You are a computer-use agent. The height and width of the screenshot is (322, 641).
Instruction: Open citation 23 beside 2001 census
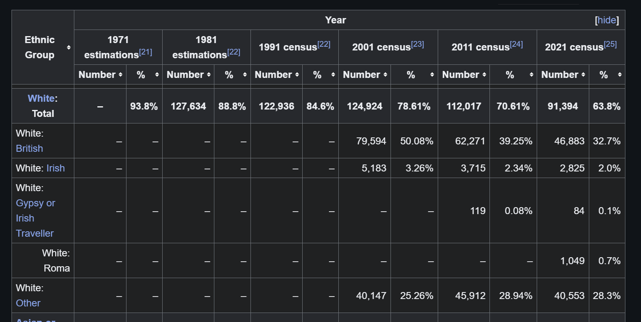pos(417,44)
